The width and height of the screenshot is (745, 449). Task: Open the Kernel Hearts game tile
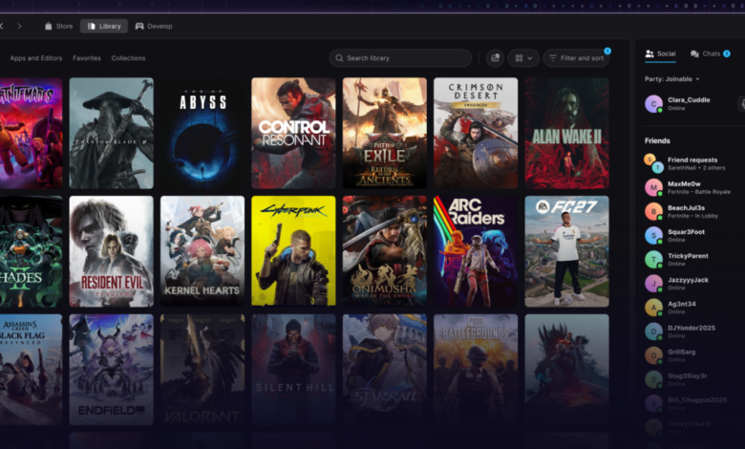click(202, 251)
